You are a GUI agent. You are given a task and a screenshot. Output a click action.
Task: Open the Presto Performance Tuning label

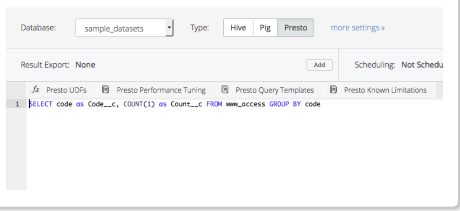[x=161, y=90]
